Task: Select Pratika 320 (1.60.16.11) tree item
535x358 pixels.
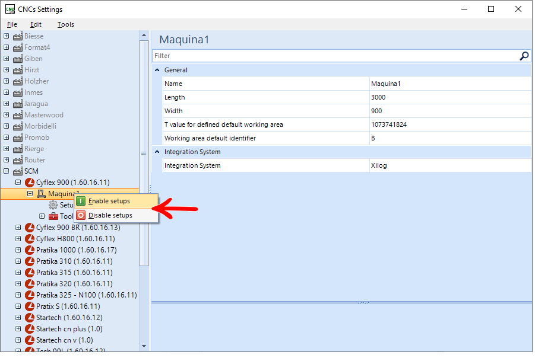Action: 74,283
